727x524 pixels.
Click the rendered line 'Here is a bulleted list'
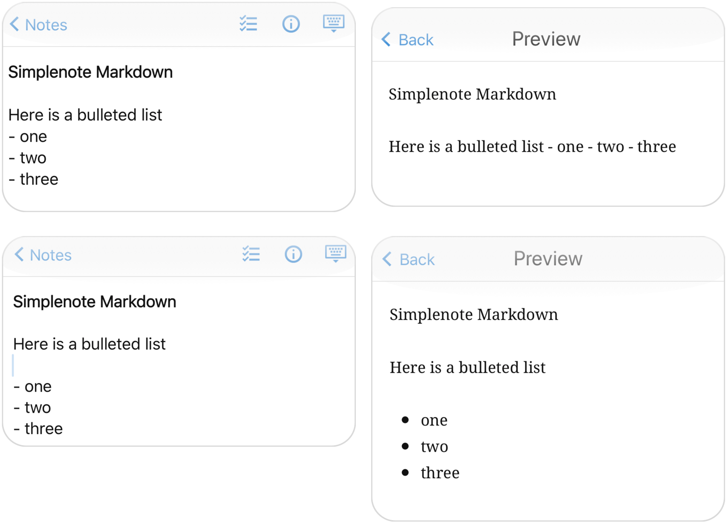467,367
